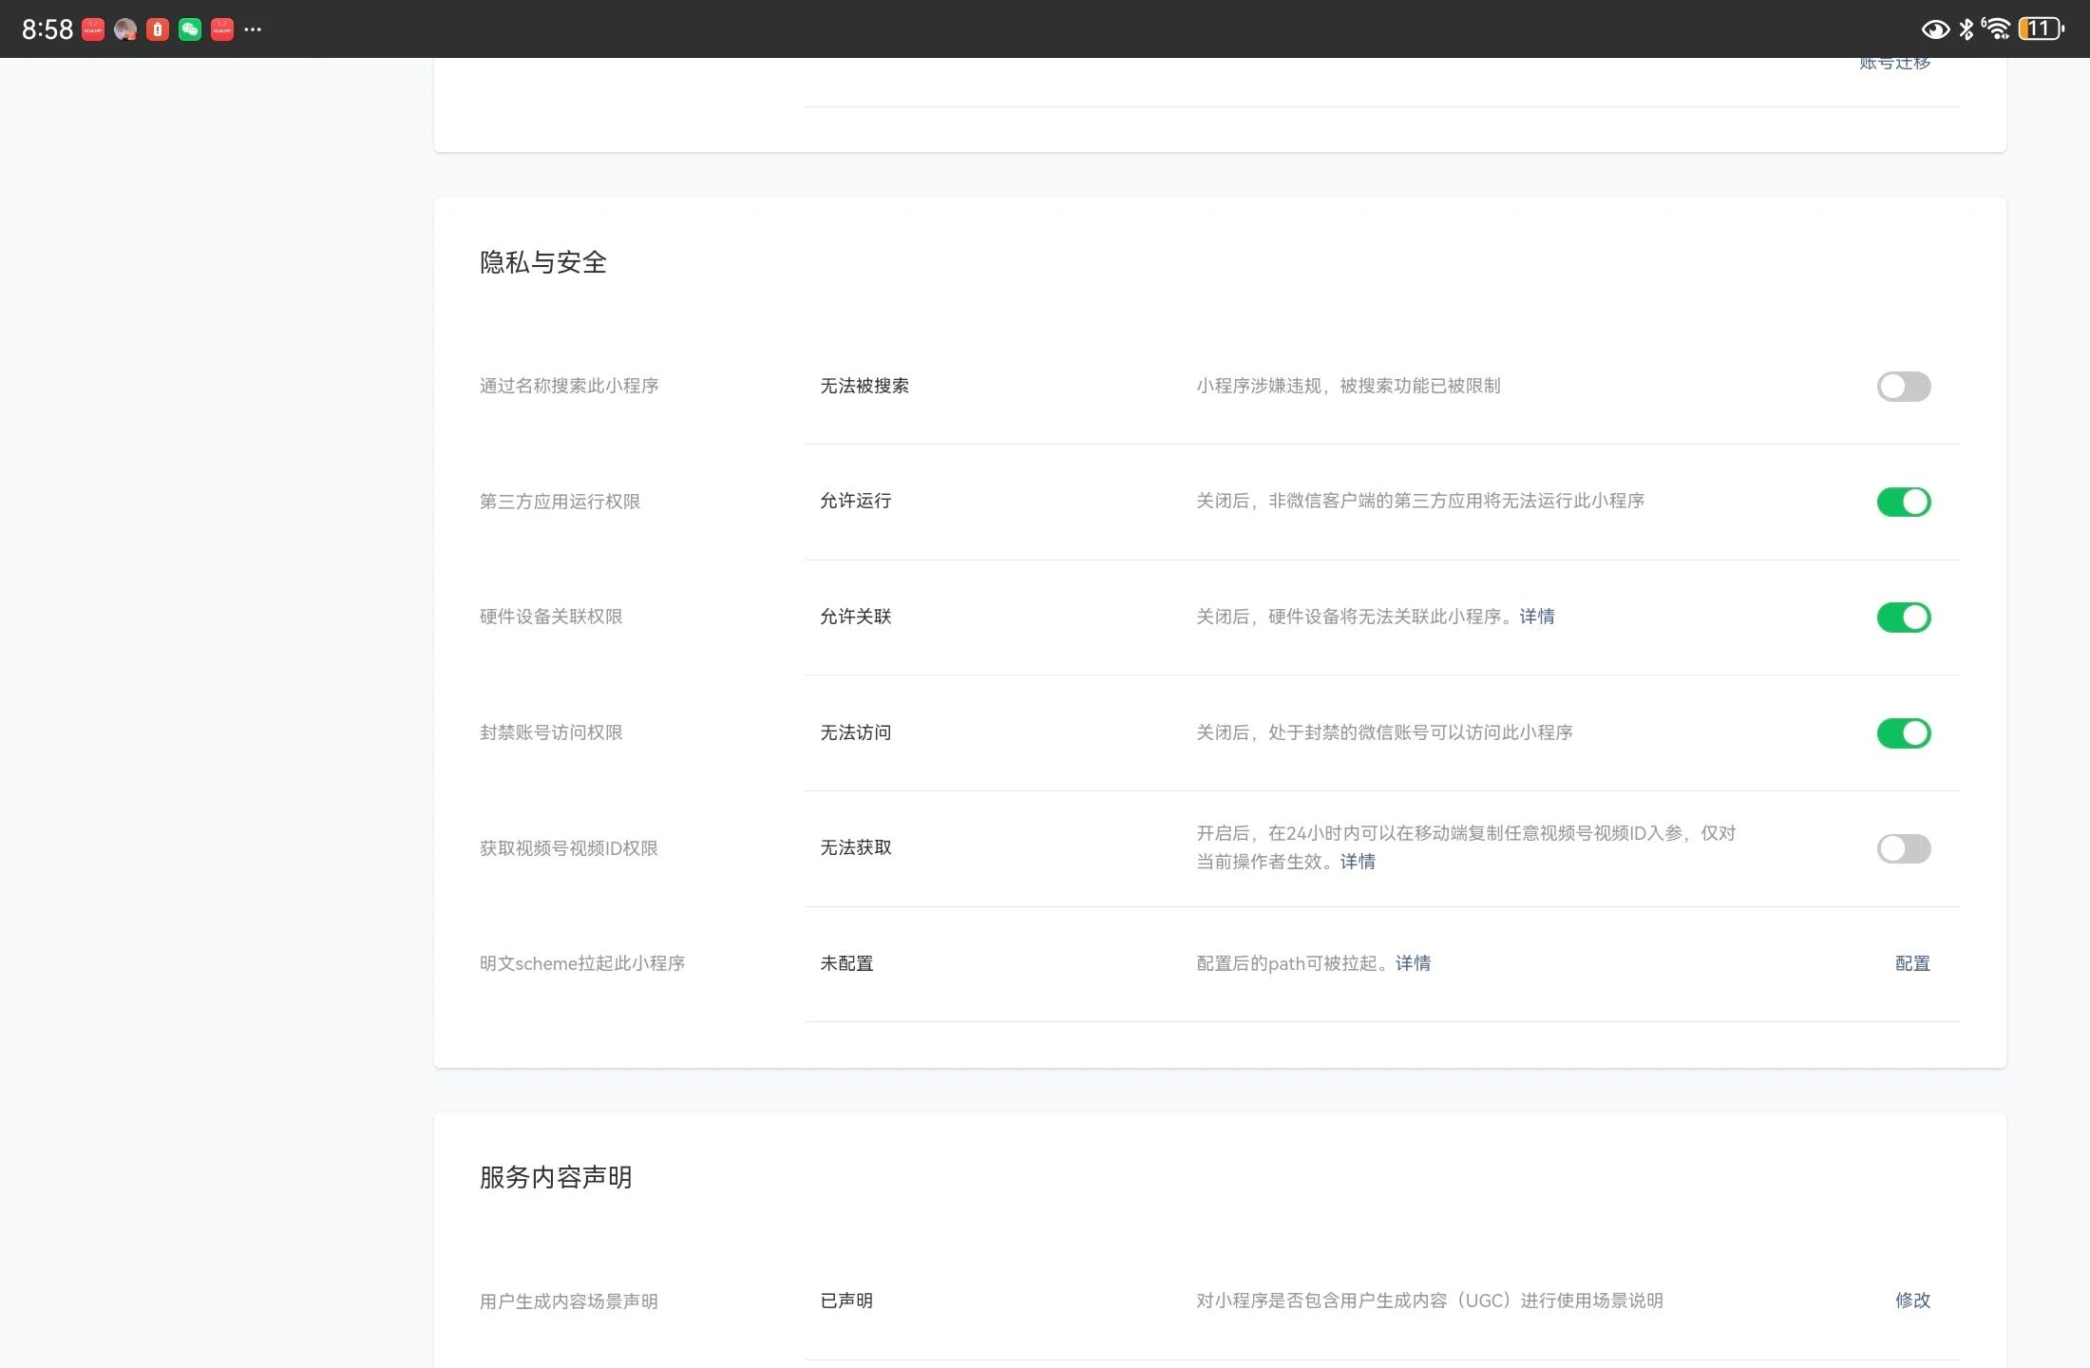The width and height of the screenshot is (2090, 1368).
Task: Click the 隐私与安全 section heading
Action: point(542,262)
